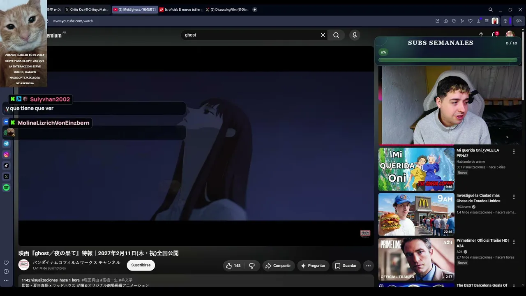Screen dimensions: 526x296
Task: Open X (Twitter) in the browser sidebar
Action: [6, 176]
